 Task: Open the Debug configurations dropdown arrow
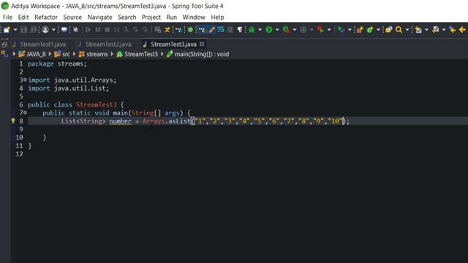pos(260,30)
